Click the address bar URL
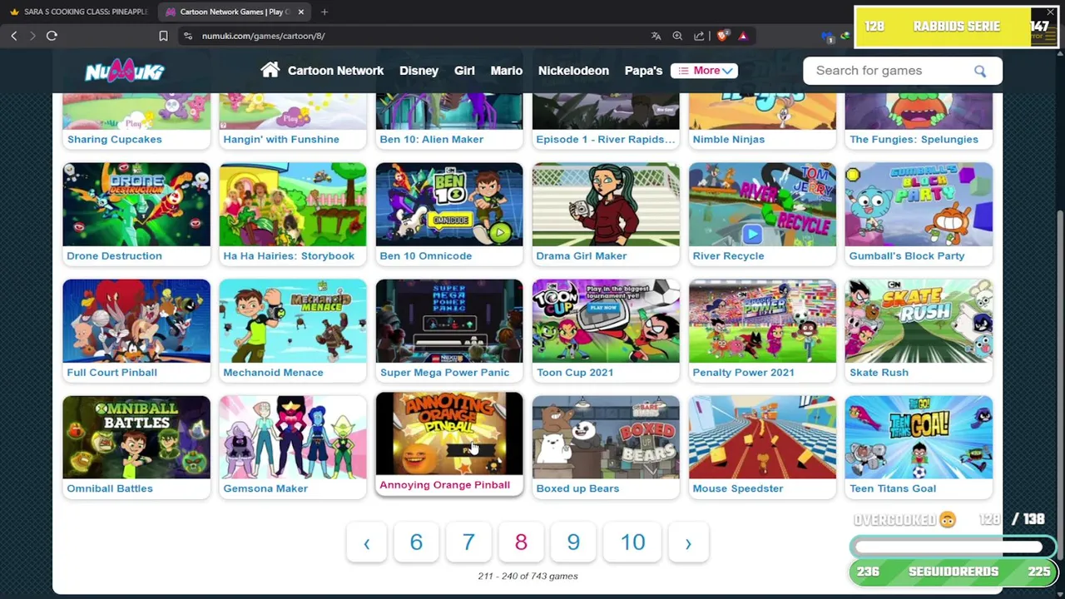The height and width of the screenshot is (599, 1065). (x=263, y=36)
